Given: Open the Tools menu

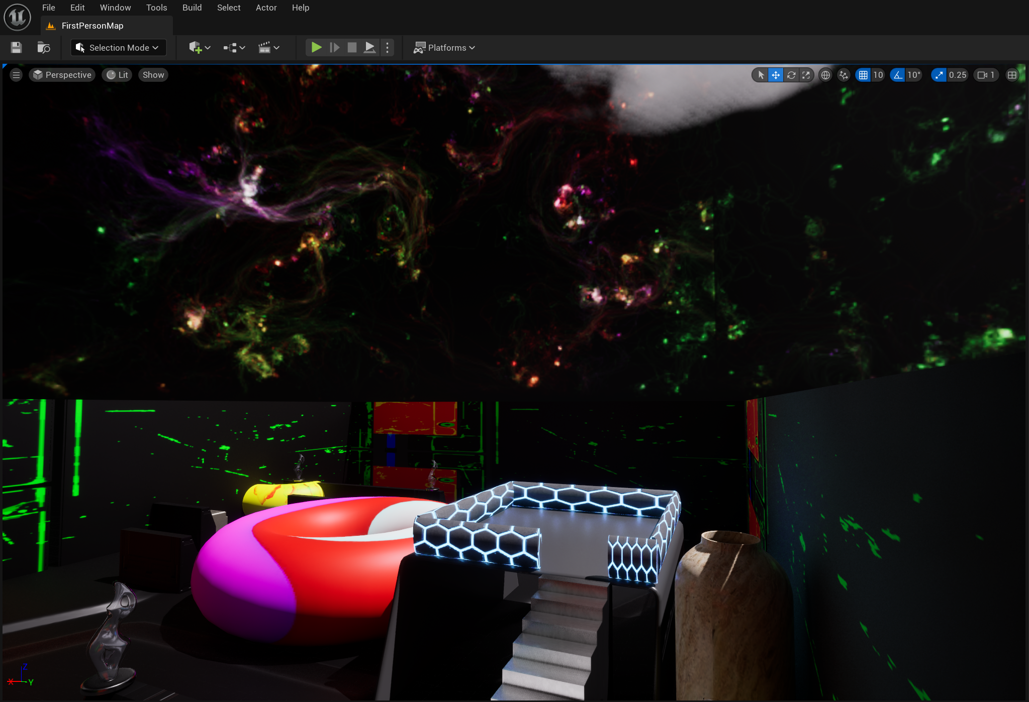Looking at the screenshot, I should pyautogui.click(x=156, y=8).
